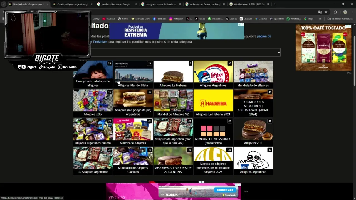The width and height of the screenshot is (356, 200).
Task: Switch to 'Create a alfajores argentinos' tab
Action: [72, 4]
